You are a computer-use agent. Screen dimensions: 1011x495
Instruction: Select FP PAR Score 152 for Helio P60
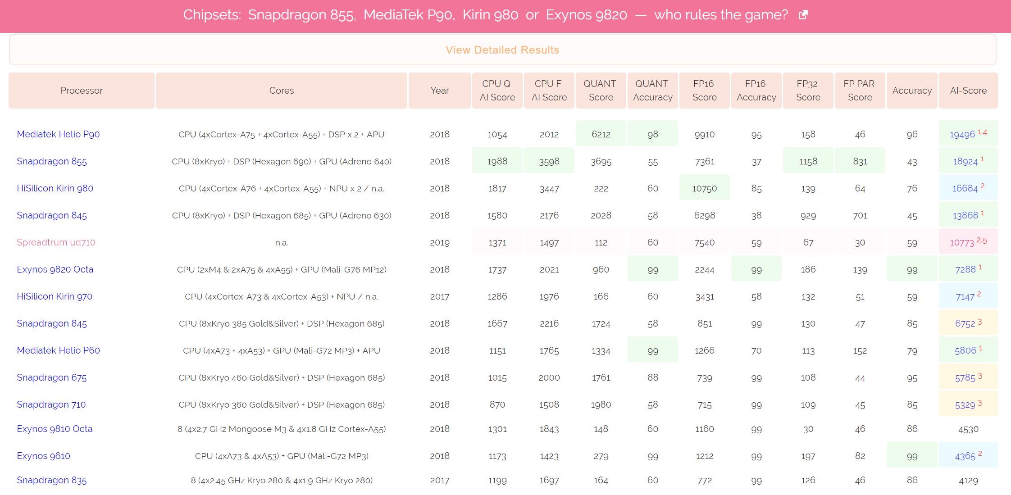(x=860, y=351)
